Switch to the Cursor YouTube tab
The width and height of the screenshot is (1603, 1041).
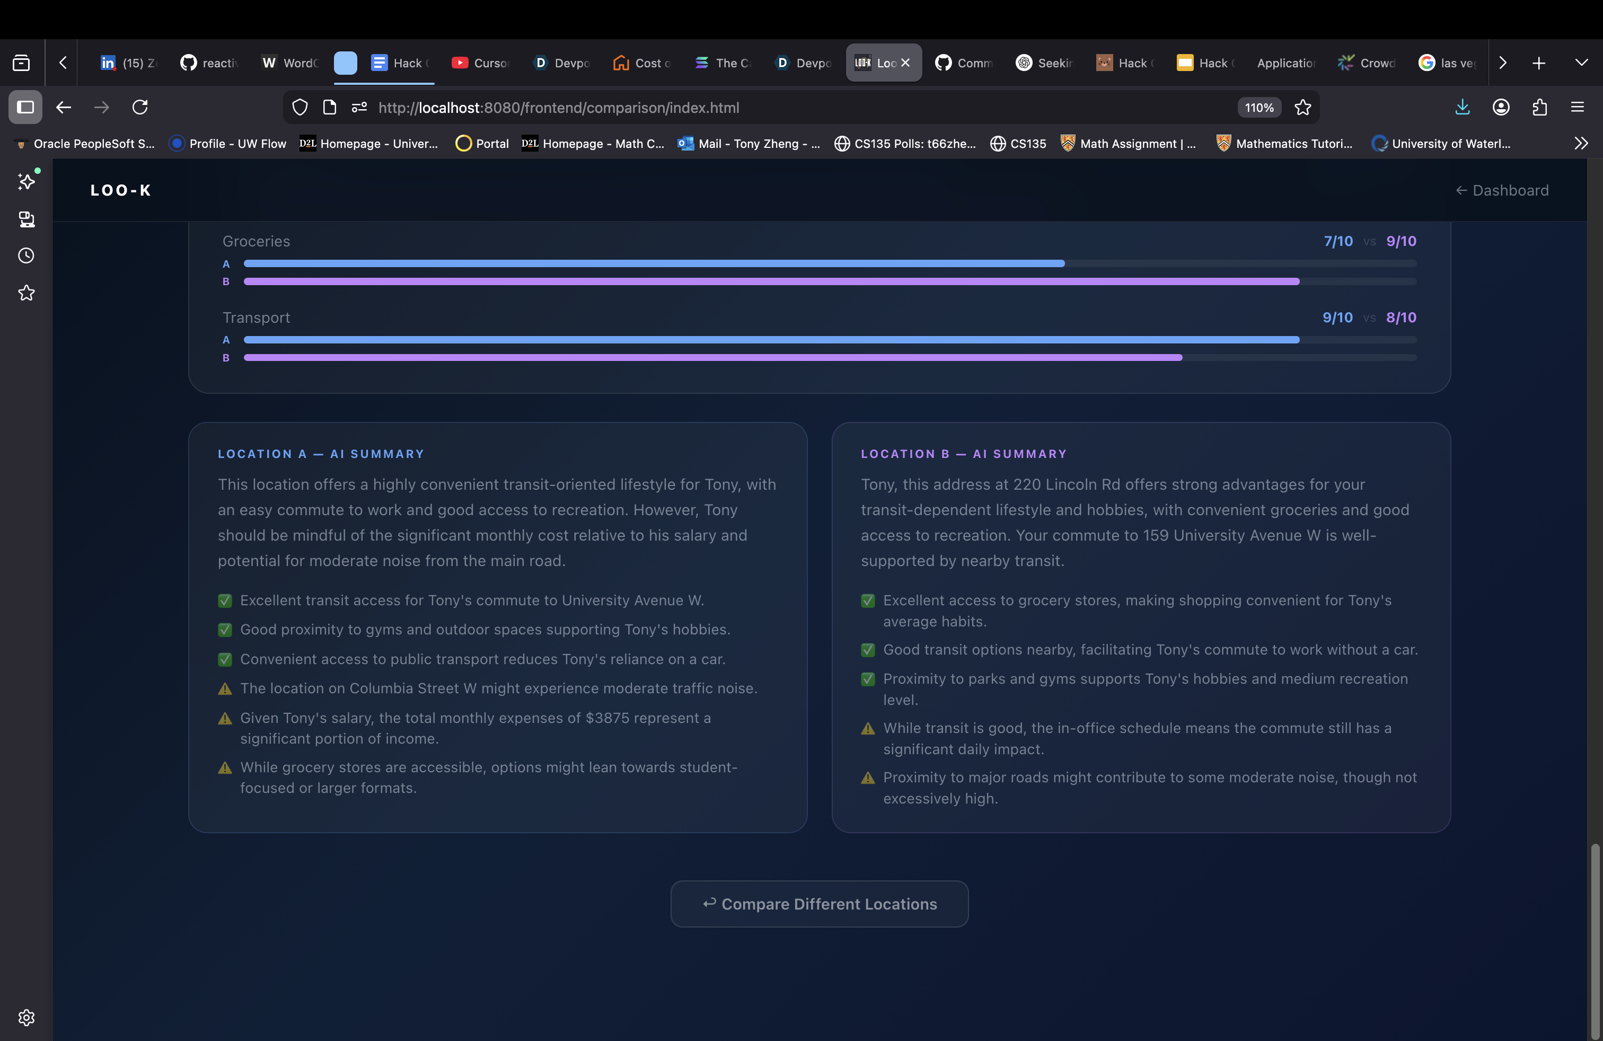[x=481, y=63]
